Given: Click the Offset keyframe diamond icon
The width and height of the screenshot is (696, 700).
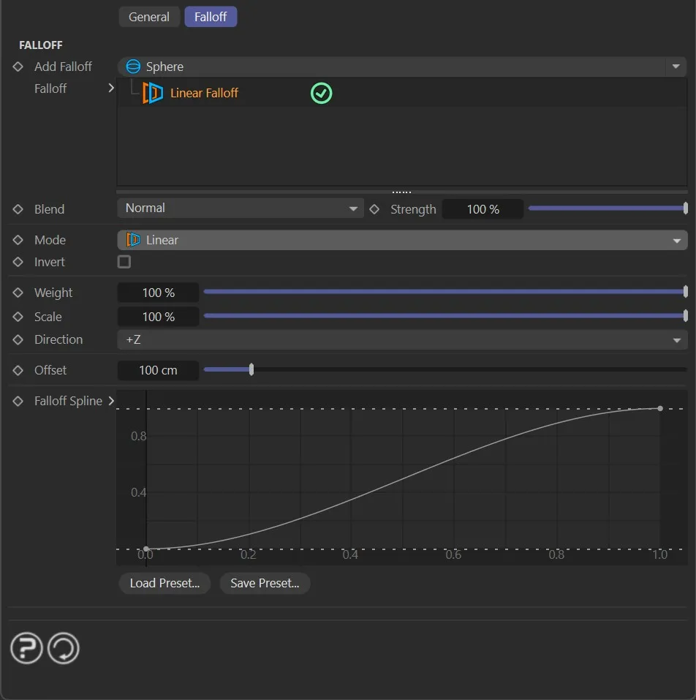Looking at the screenshot, I should (x=18, y=370).
